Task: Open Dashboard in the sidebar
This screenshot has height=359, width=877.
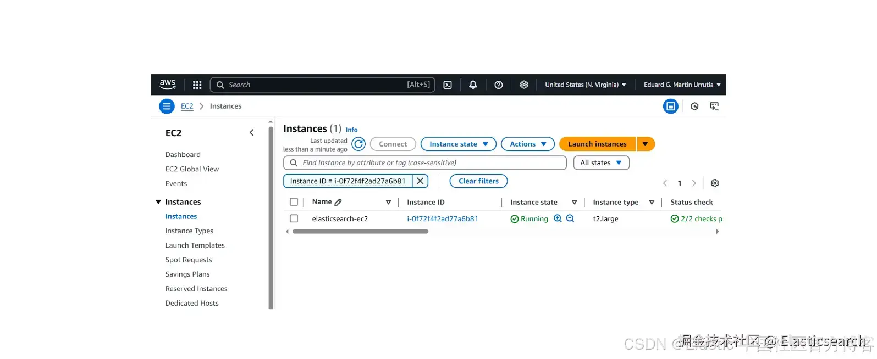Action: click(183, 155)
